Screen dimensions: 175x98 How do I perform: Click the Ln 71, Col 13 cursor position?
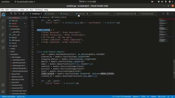tap(121, 97)
